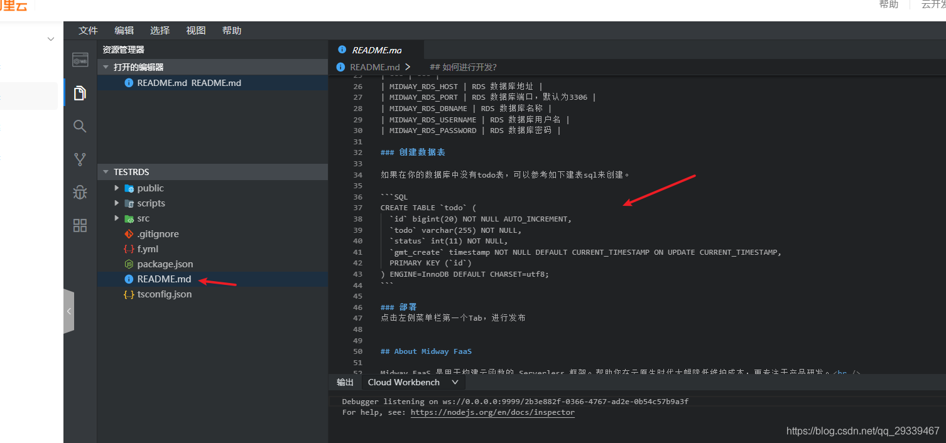Image resolution: width=946 pixels, height=443 pixels.
Task: Expand the public folder arrow
Action: [x=117, y=188]
